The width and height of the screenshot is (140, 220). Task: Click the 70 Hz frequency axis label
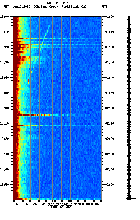(x=75, y=204)
